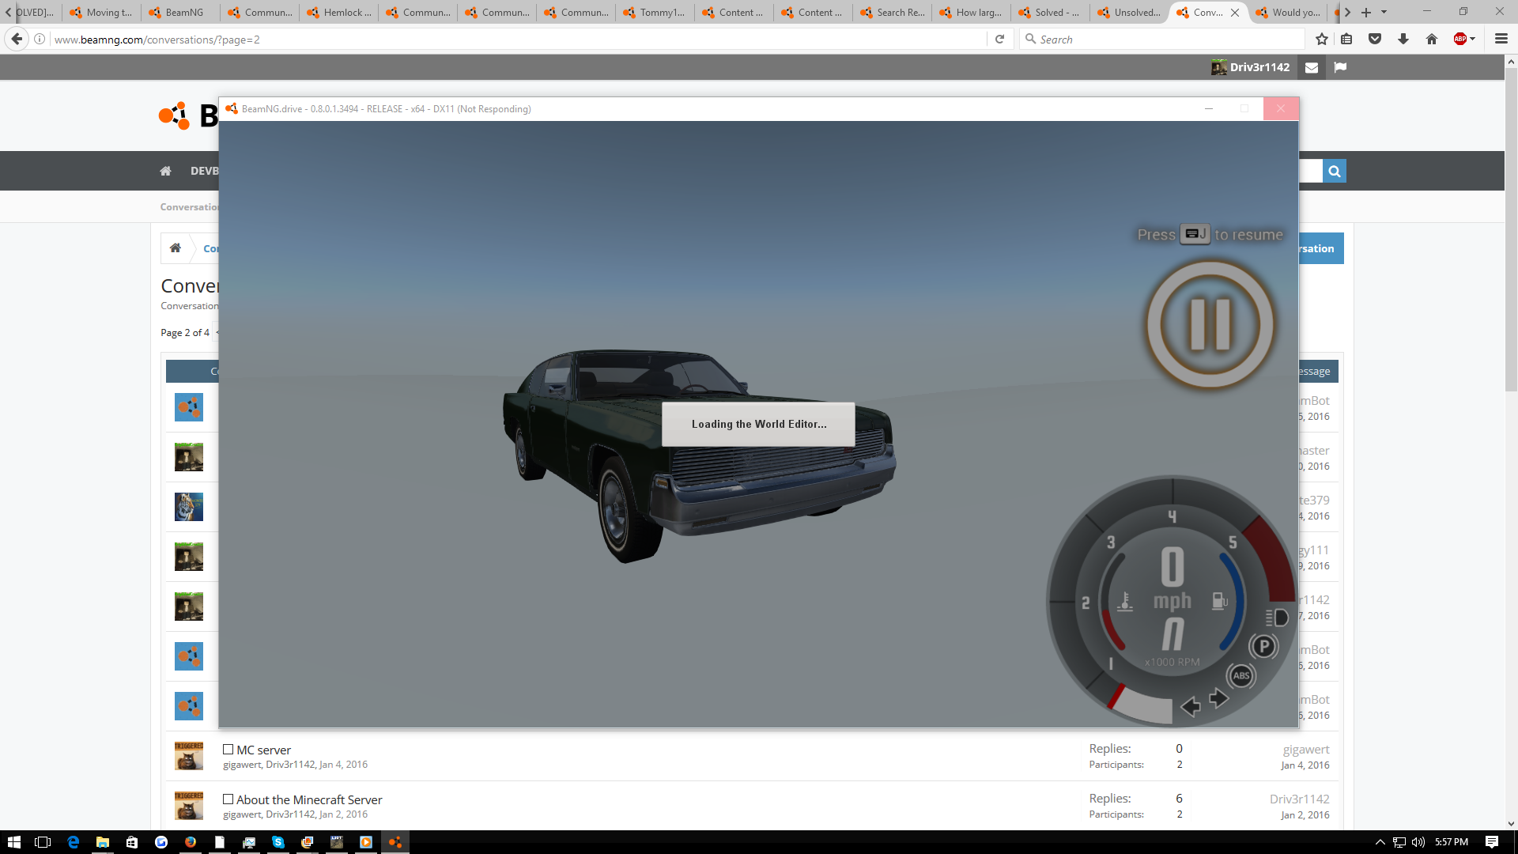Viewport: 1518px width, 854px height.
Task: Click the forum search magnifier button
Action: point(1335,171)
